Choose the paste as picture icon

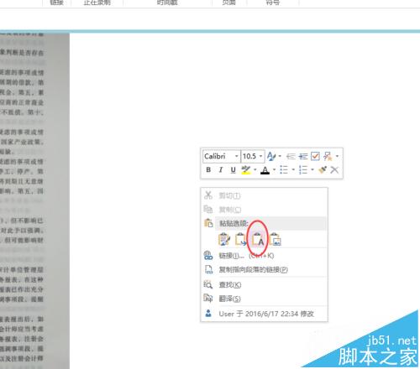click(x=276, y=240)
